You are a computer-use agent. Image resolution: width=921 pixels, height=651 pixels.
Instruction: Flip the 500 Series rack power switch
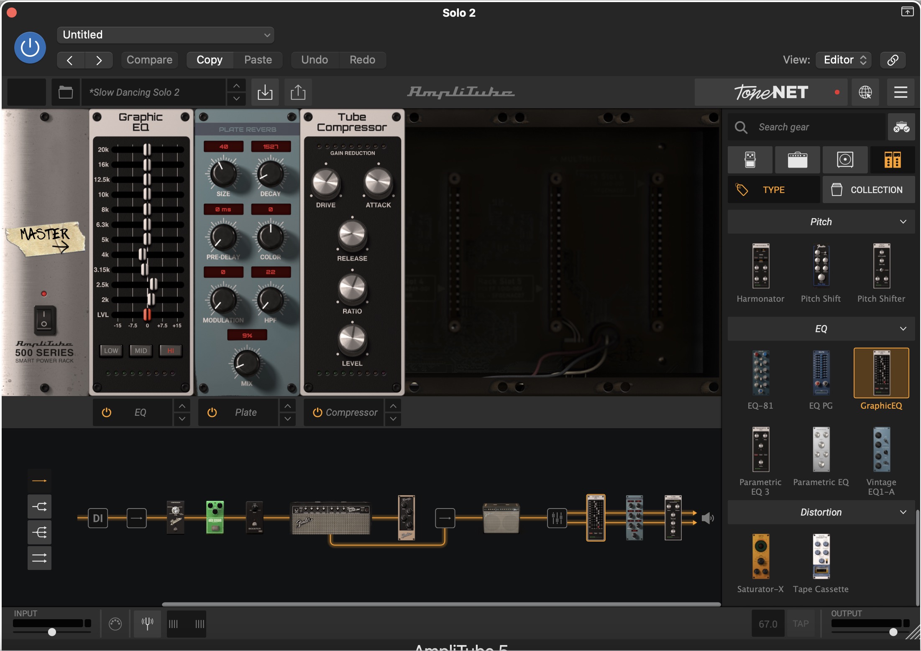point(44,320)
